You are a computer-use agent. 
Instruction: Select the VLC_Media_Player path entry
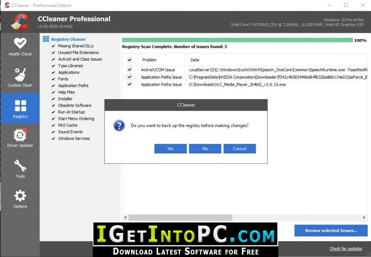click(237, 84)
